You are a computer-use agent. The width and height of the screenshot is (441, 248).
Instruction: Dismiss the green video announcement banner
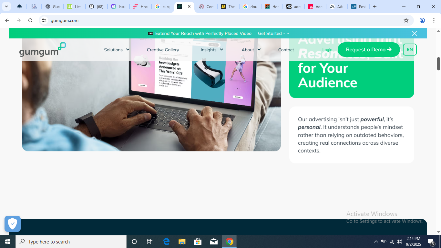(x=415, y=33)
